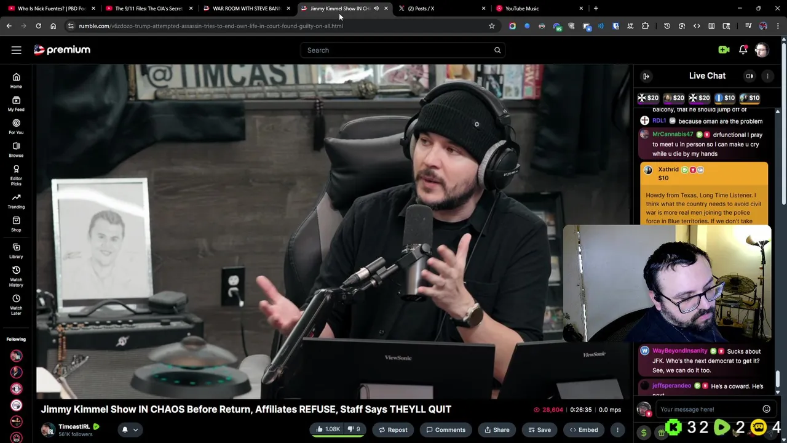Toggle notification bell for TimcastIRL
This screenshot has height=443, width=787.
coord(125,430)
